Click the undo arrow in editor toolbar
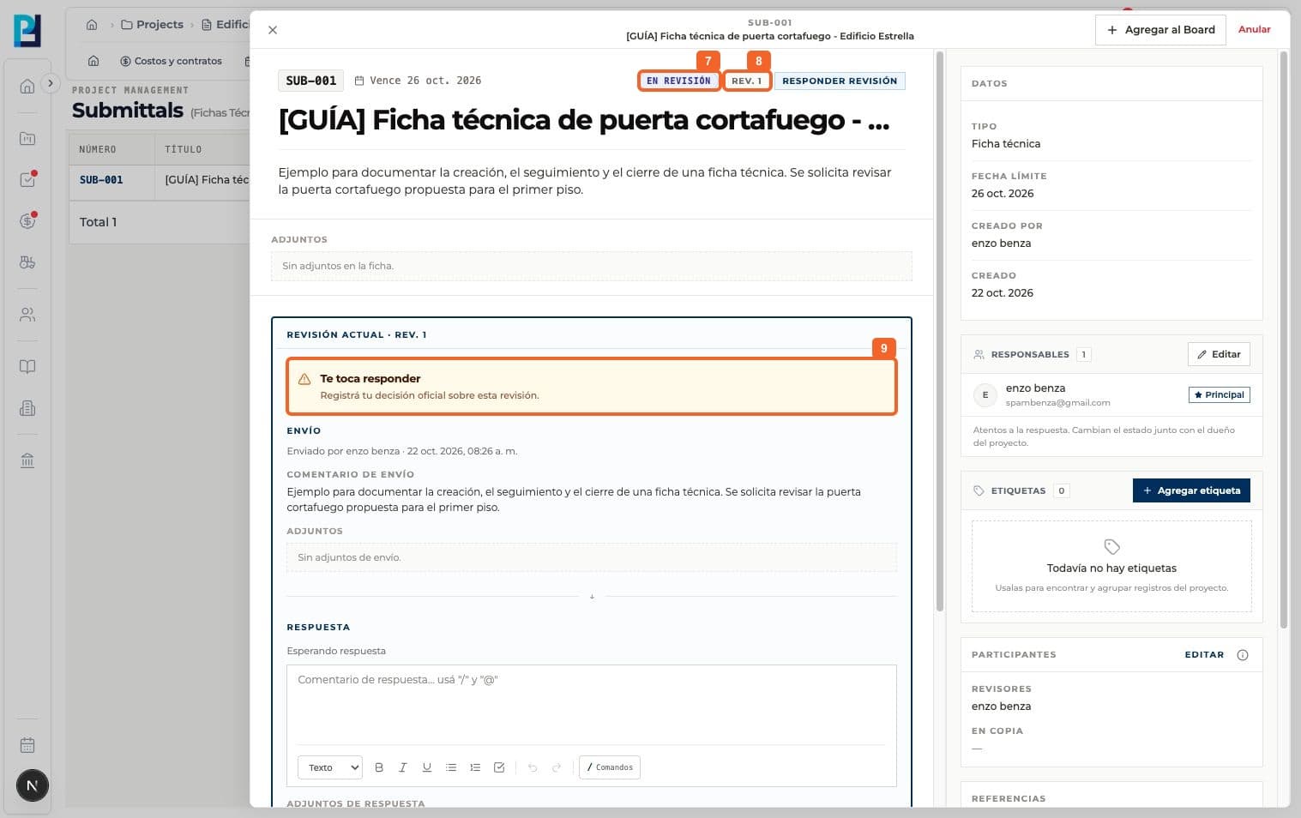Screen dimensions: 1301x818 (x=533, y=767)
